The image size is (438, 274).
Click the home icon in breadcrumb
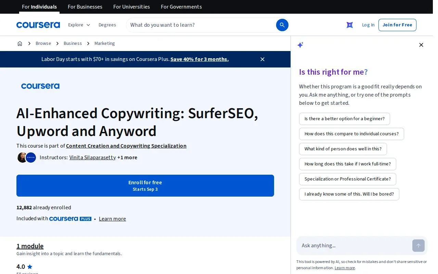pyautogui.click(x=20, y=43)
